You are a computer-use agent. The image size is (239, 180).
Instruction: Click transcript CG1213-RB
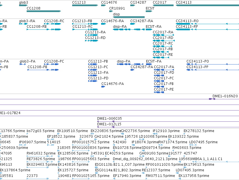pyautogui.click(x=82, y=21)
